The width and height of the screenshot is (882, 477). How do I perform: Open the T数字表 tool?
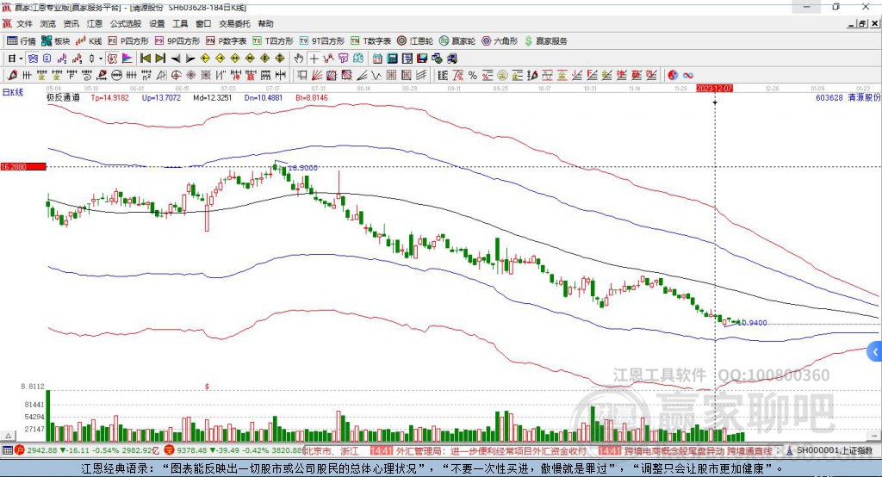tap(370, 41)
